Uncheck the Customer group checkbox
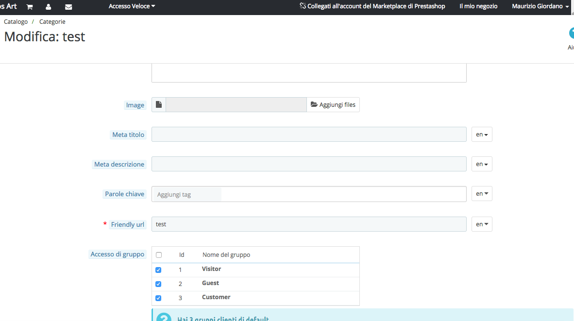This screenshot has width=574, height=321. (x=158, y=298)
